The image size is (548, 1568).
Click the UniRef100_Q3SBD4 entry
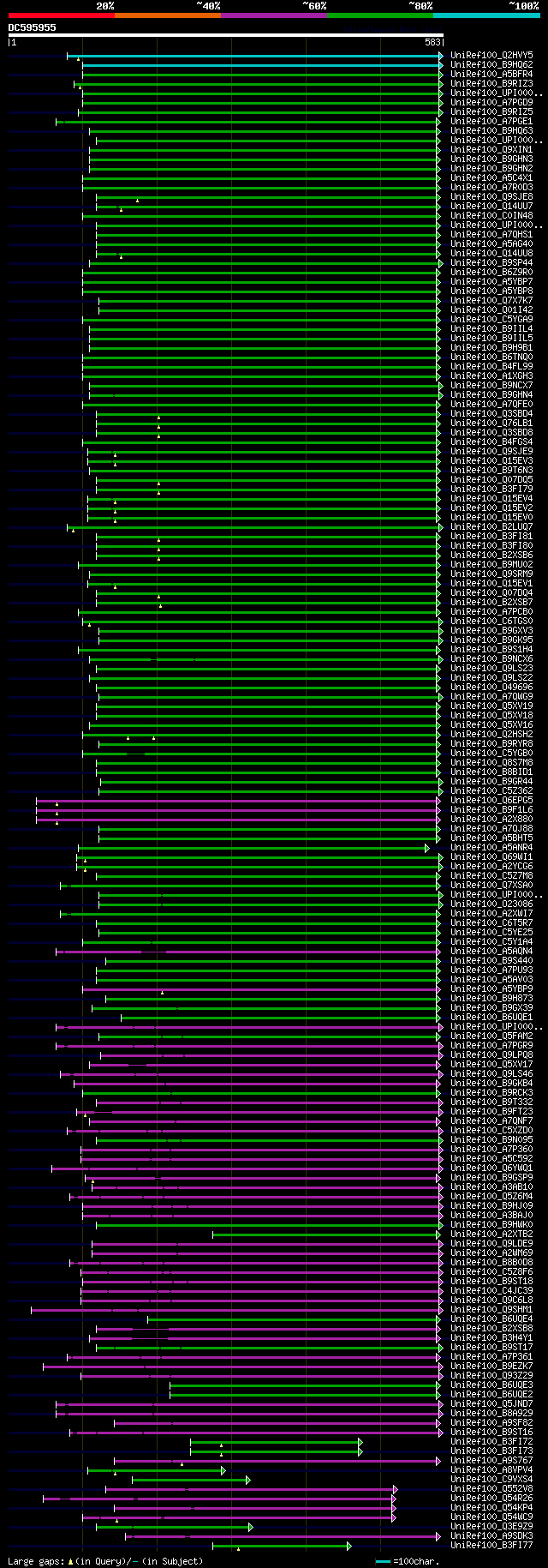tap(491, 414)
